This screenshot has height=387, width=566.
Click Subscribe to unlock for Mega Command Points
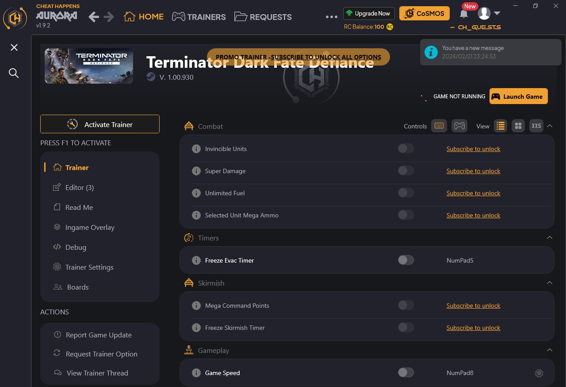pyautogui.click(x=474, y=306)
